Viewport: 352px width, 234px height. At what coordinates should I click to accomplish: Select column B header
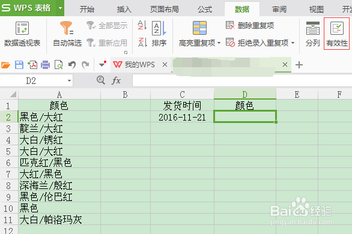(x=126, y=94)
